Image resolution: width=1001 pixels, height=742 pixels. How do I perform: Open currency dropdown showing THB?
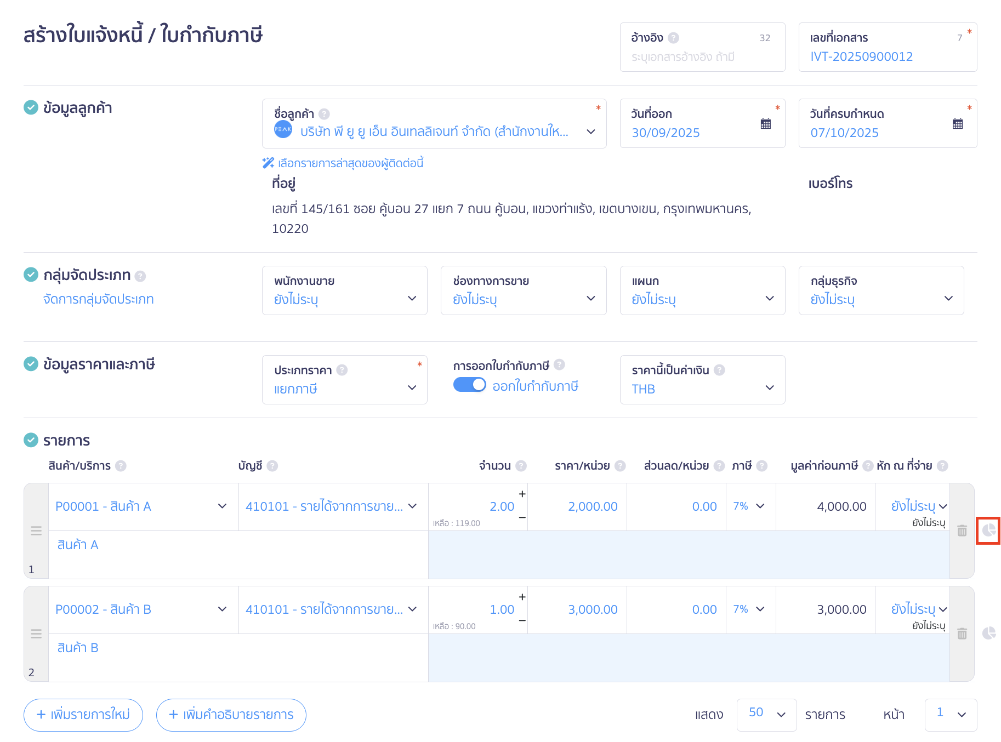770,388
